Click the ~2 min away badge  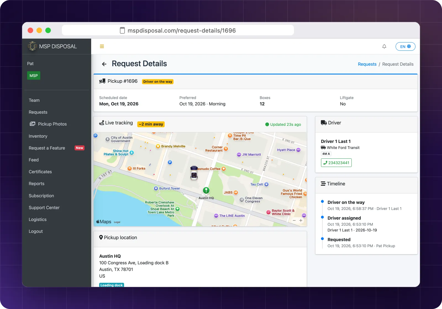(x=151, y=124)
